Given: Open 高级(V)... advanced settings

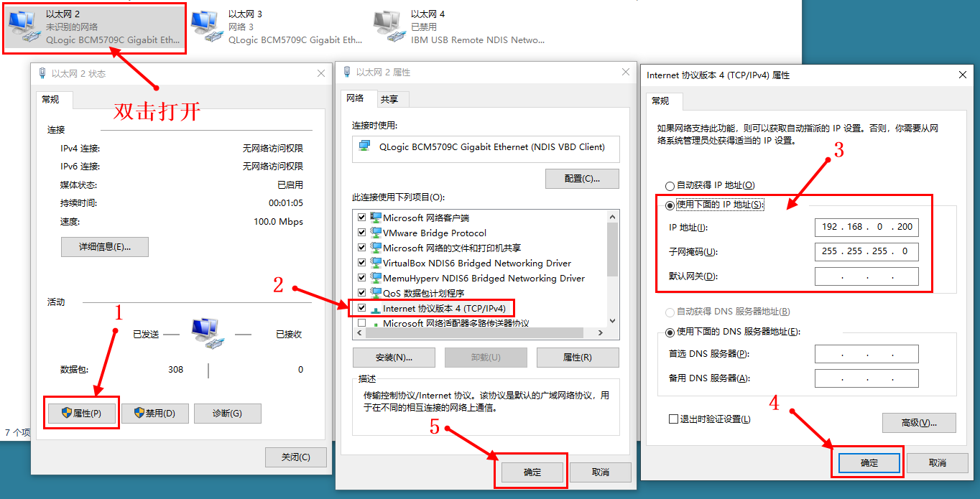Looking at the screenshot, I should pyautogui.click(x=919, y=423).
